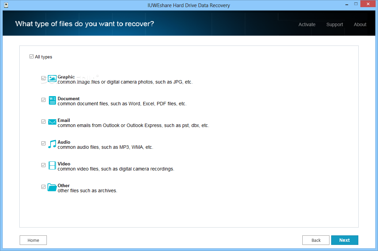Click the Document label
378x251 pixels.
coord(69,99)
